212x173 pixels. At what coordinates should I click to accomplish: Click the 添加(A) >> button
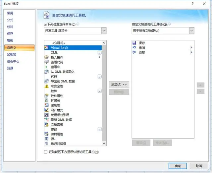[x=119, y=85]
